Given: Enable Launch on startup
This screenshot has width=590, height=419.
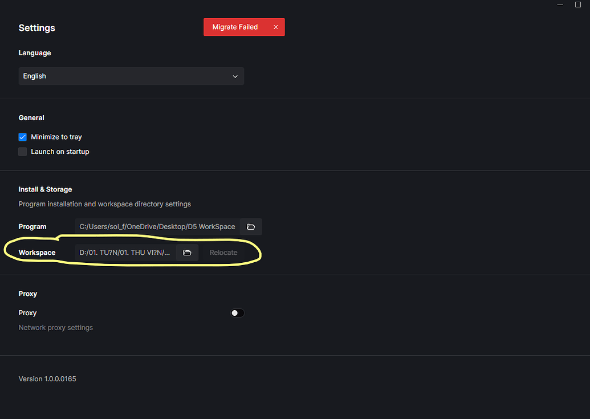Looking at the screenshot, I should [x=22, y=152].
